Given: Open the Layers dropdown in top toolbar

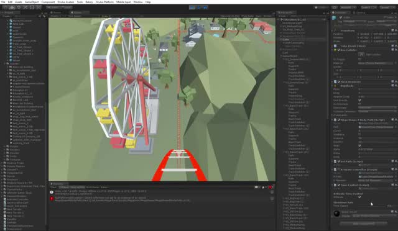Looking at the screenshot, I should click(368, 7).
